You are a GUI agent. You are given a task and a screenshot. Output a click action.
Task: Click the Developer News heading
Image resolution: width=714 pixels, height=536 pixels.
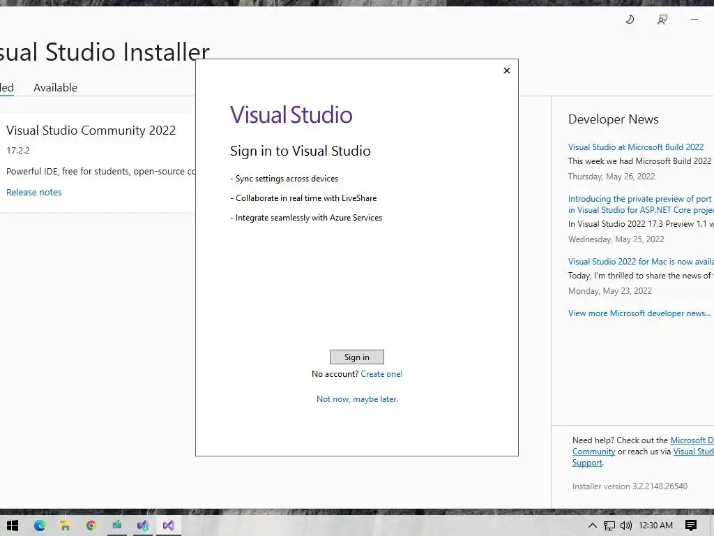tap(614, 119)
